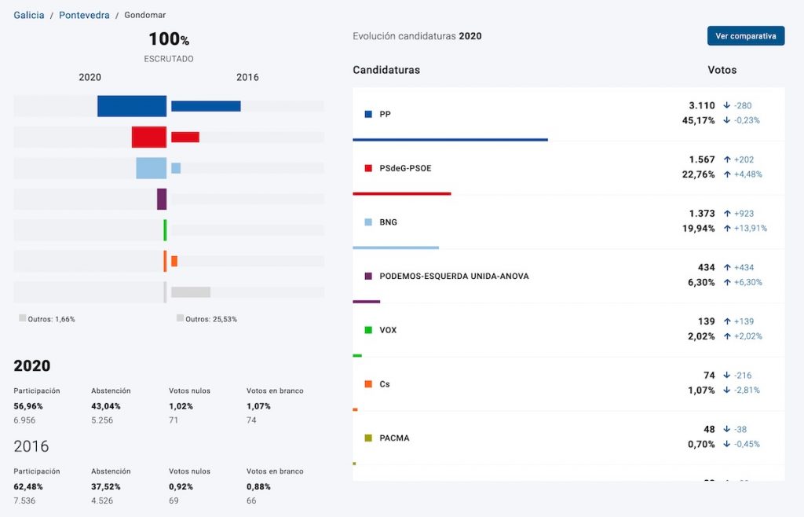Click the olive PACMA color square

[x=368, y=438]
